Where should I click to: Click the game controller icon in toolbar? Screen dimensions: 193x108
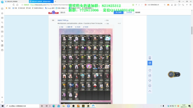pyautogui.click(x=168, y=5)
